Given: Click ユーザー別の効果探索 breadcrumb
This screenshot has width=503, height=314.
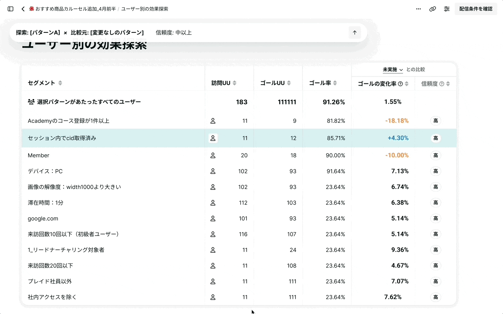Looking at the screenshot, I should click(x=145, y=9).
